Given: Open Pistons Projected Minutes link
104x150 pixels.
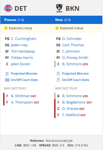Looking at the screenshot, I should pos(24,73).
